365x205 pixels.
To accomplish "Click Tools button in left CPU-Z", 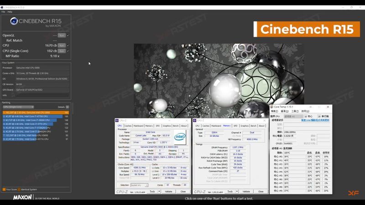I will pos(152,191).
